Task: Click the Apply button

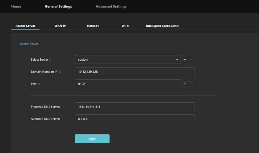Action: click(92, 139)
